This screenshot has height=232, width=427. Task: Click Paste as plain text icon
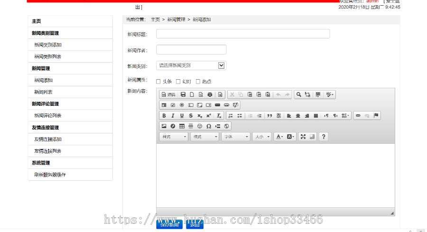259,94
